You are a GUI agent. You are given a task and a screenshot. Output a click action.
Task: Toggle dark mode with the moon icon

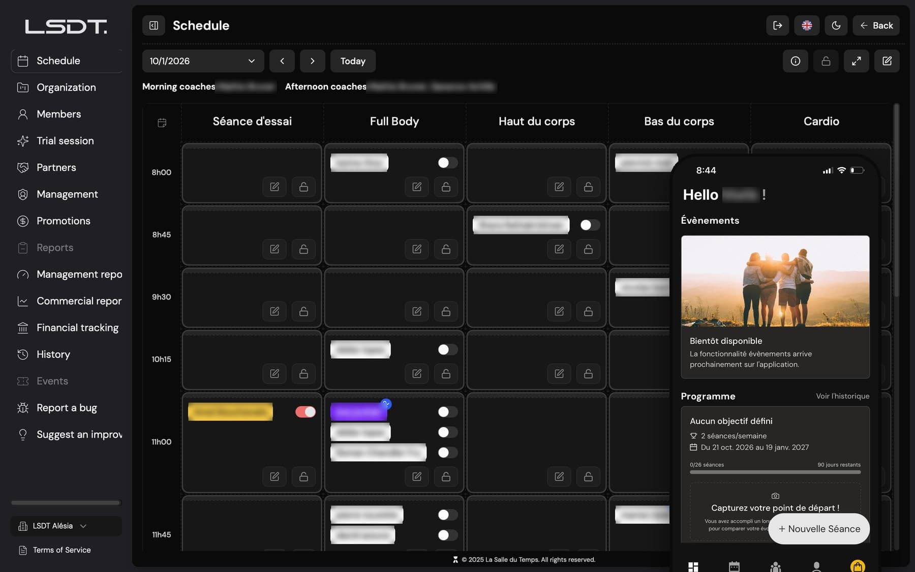[x=836, y=25]
